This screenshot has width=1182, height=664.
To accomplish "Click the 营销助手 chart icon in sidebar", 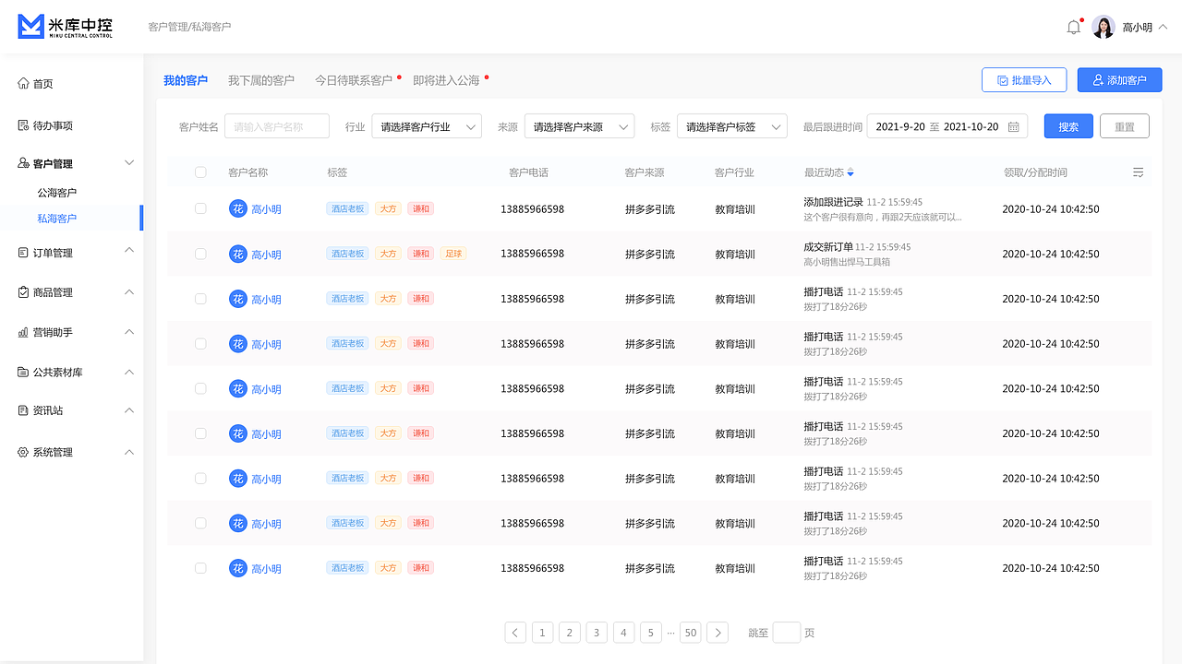I will click(23, 332).
